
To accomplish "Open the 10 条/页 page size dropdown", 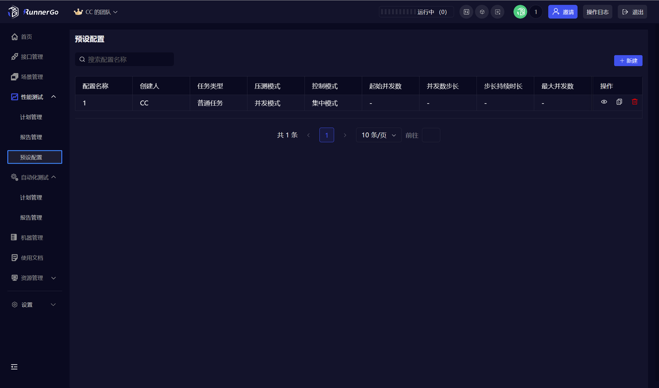I will coord(378,135).
